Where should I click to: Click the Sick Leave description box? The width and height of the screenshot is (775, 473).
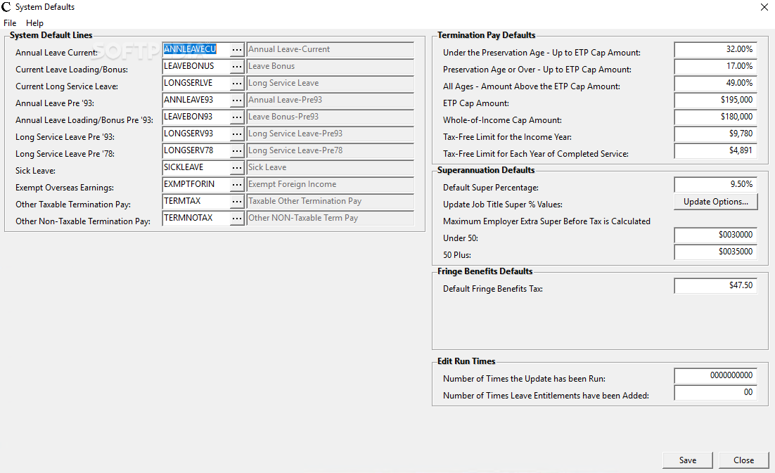coord(330,167)
